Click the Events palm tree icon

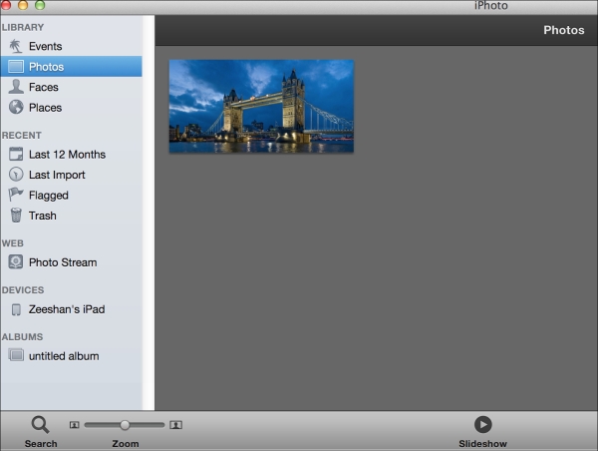[16, 46]
